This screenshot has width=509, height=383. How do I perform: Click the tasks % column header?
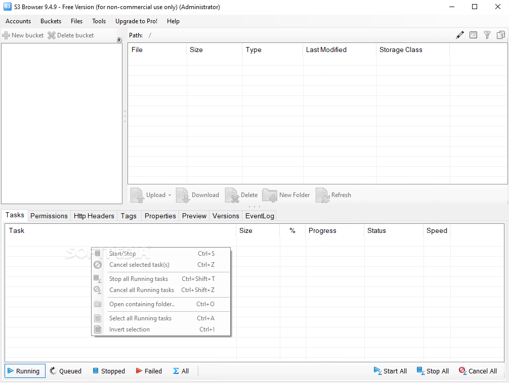292,230
